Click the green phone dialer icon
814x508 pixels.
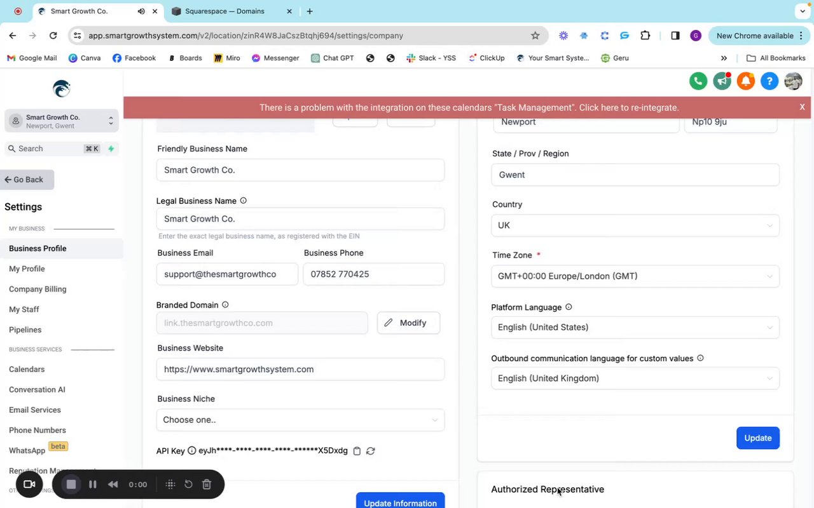coord(698,81)
